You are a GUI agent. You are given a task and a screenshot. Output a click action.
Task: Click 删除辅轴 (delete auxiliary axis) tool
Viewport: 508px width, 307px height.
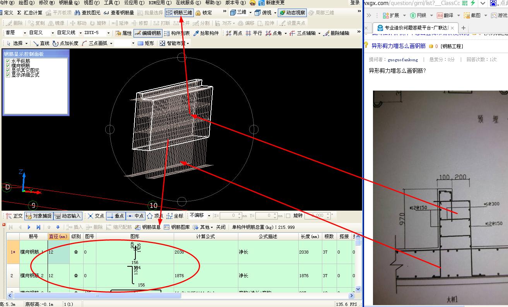pos(336,33)
